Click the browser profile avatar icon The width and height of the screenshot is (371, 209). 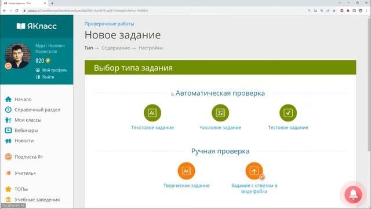[361, 10]
